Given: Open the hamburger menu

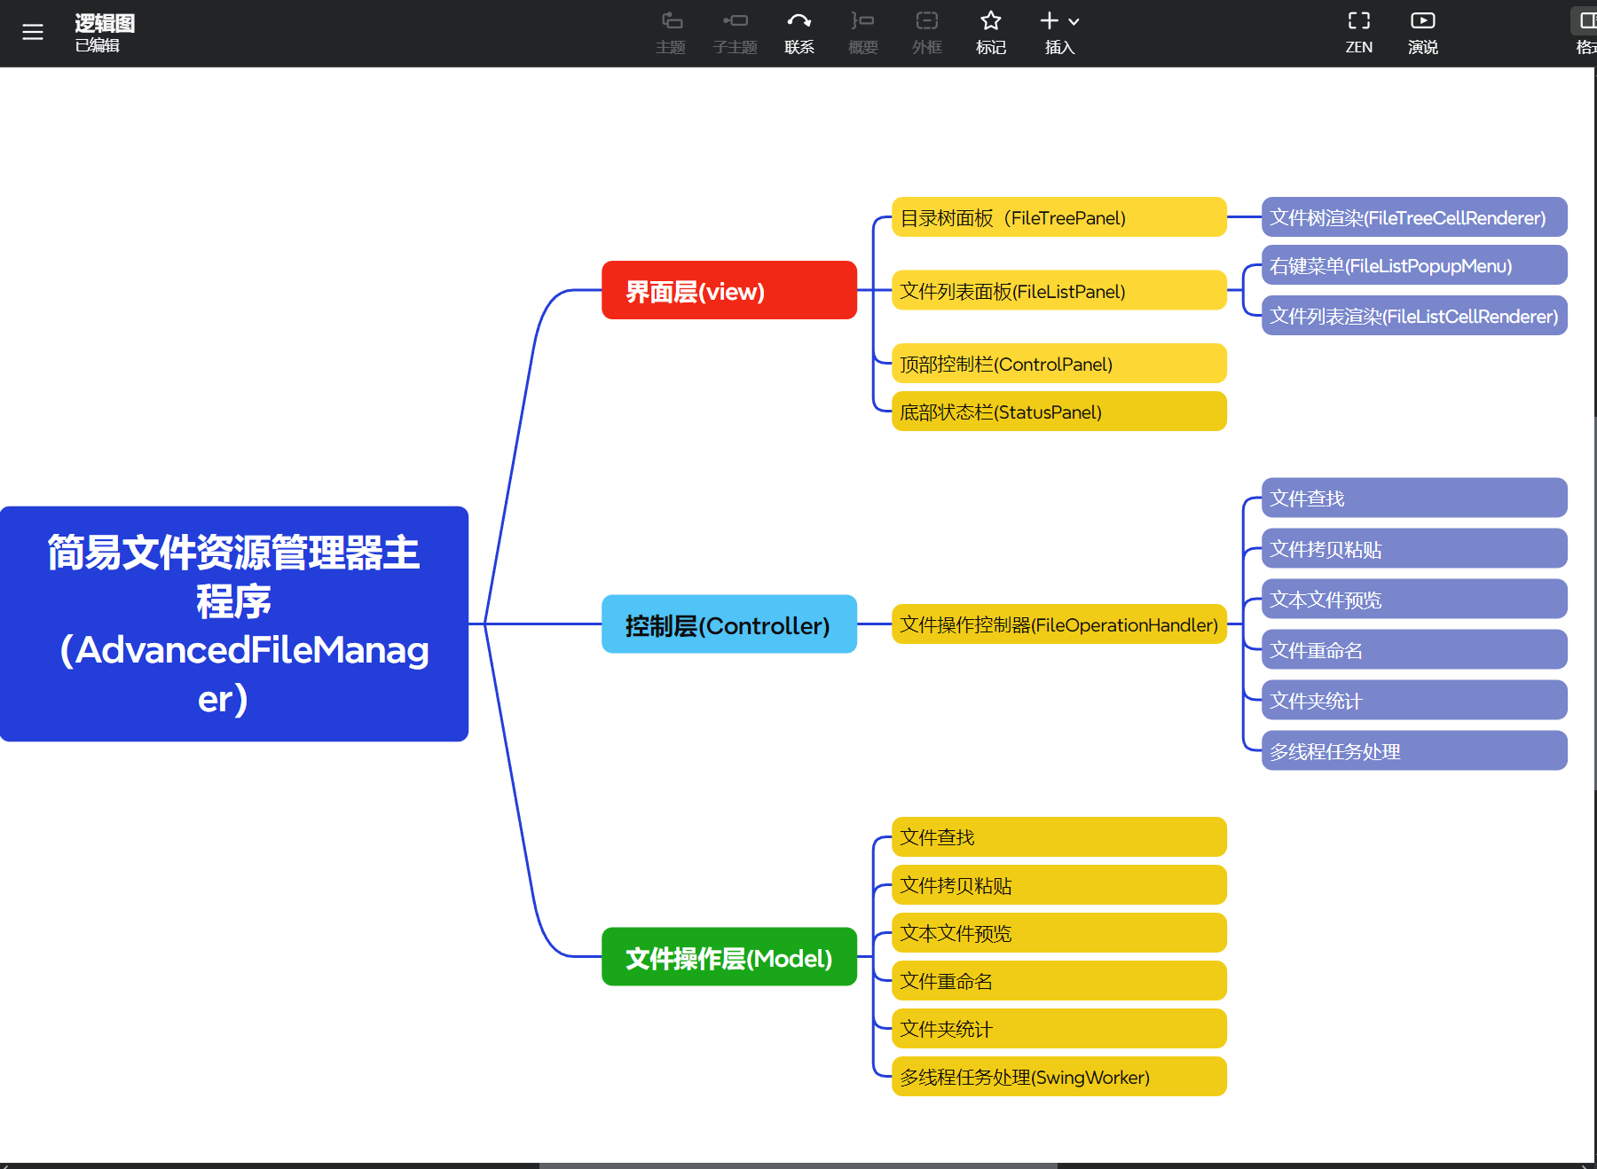Looking at the screenshot, I should point(33,32).
